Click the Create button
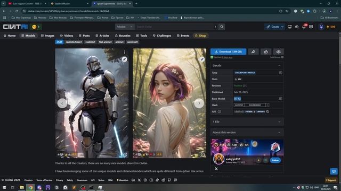This screenshot has width=341, height=191. coord(272,27)
